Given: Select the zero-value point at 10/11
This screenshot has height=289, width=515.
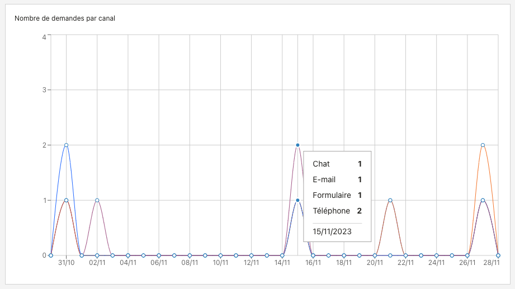Looking at the screenshot, I should point(221,255).
